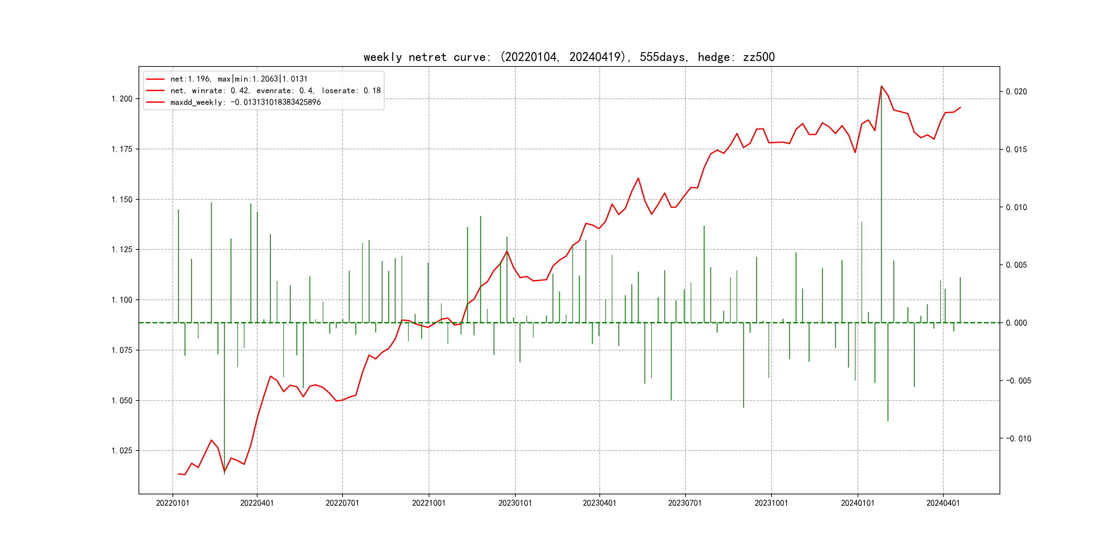Click left y-axis tick 1.200
The image size is (1111, 555).
click(122, 99)
